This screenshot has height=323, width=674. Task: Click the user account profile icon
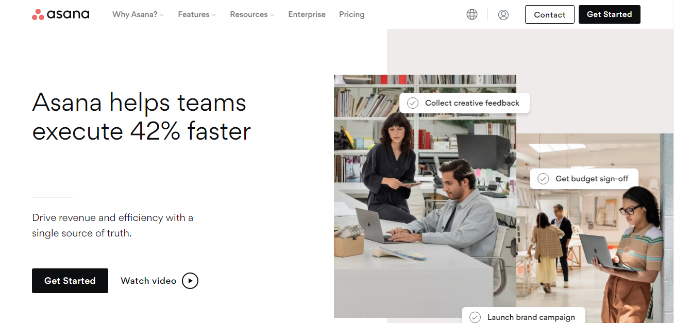[503, 15]
